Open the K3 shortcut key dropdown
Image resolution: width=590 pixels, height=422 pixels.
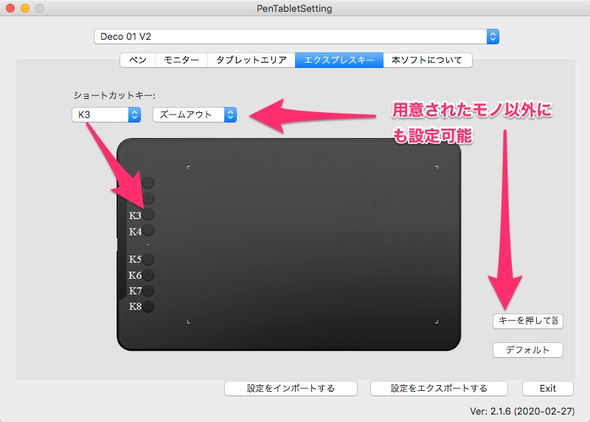pyautogui.click(x=106, y=114)
